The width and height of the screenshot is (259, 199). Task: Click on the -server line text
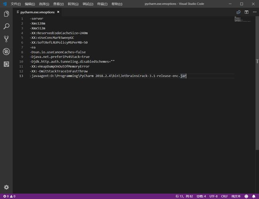tap(36, 19)
